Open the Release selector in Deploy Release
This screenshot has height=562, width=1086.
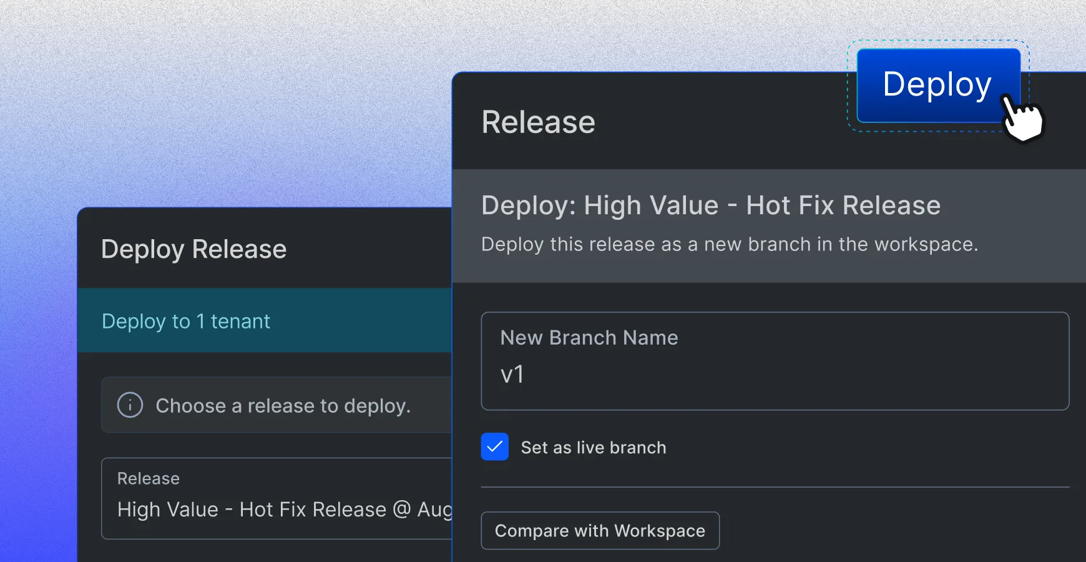click(x=276, y=498)
